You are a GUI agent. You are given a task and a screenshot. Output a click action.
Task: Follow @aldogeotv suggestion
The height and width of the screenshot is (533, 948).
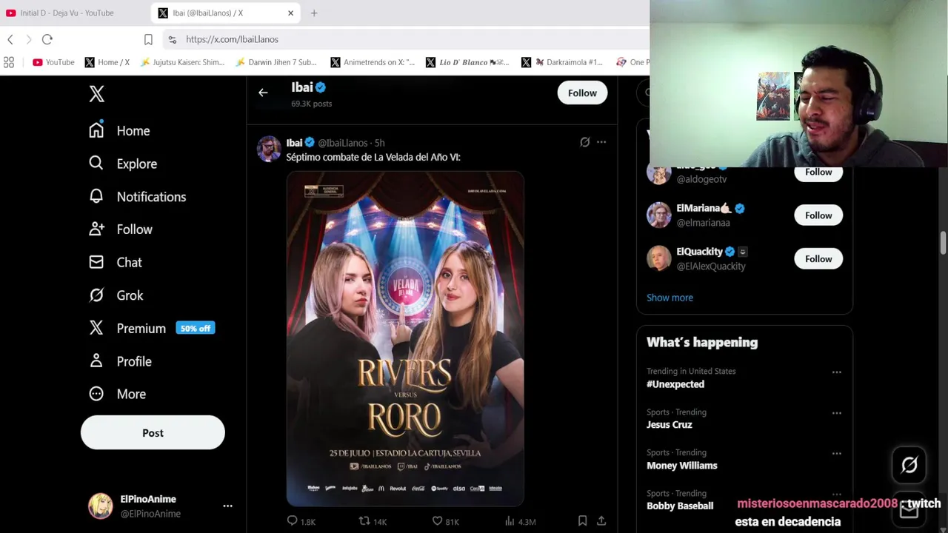pyautogui.click(x=818, y=172)
